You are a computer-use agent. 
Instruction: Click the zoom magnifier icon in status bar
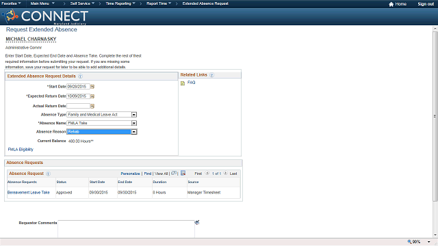(x=409, y=242)
